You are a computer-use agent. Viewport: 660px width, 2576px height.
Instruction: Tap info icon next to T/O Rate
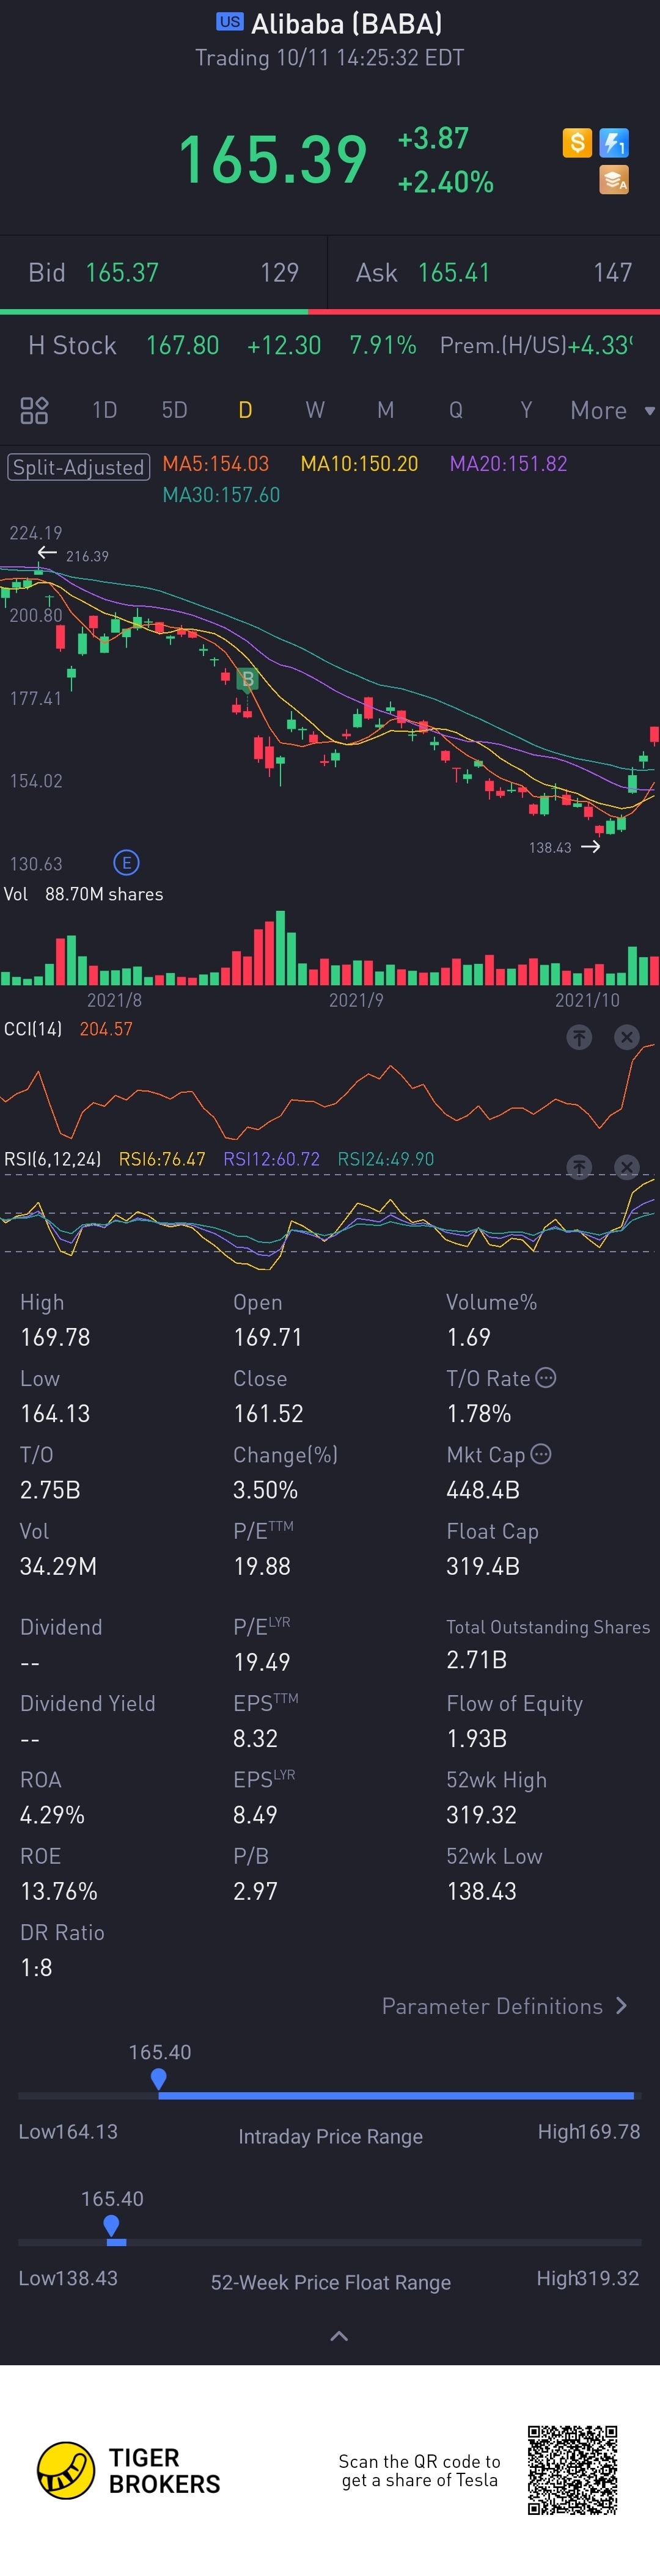pos(546,1378)
